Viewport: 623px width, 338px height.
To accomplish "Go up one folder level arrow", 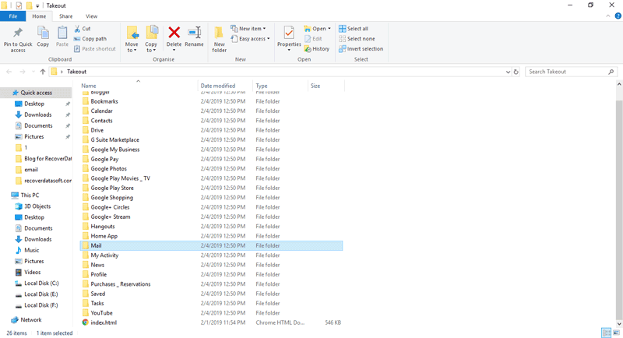I will [x=43, y=72].
